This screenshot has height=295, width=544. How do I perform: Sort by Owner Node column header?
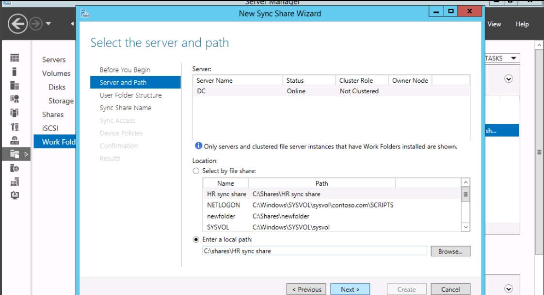pyautogui.click(x=410, y=80)
